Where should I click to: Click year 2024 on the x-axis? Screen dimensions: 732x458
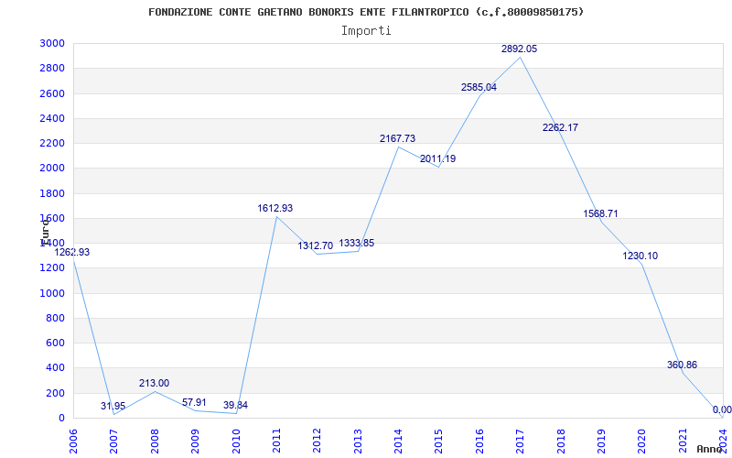[x=723, y=441]
